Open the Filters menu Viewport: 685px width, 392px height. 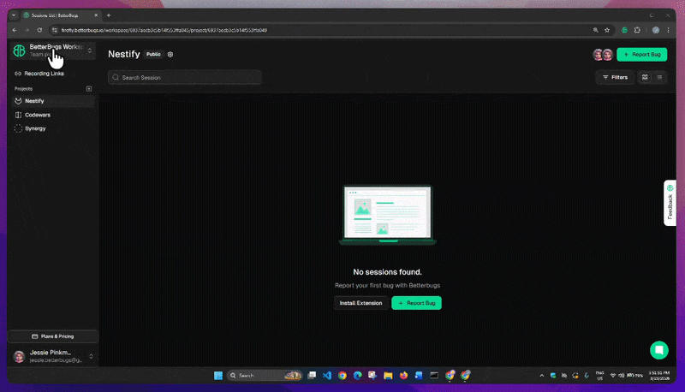coord(615,77)
